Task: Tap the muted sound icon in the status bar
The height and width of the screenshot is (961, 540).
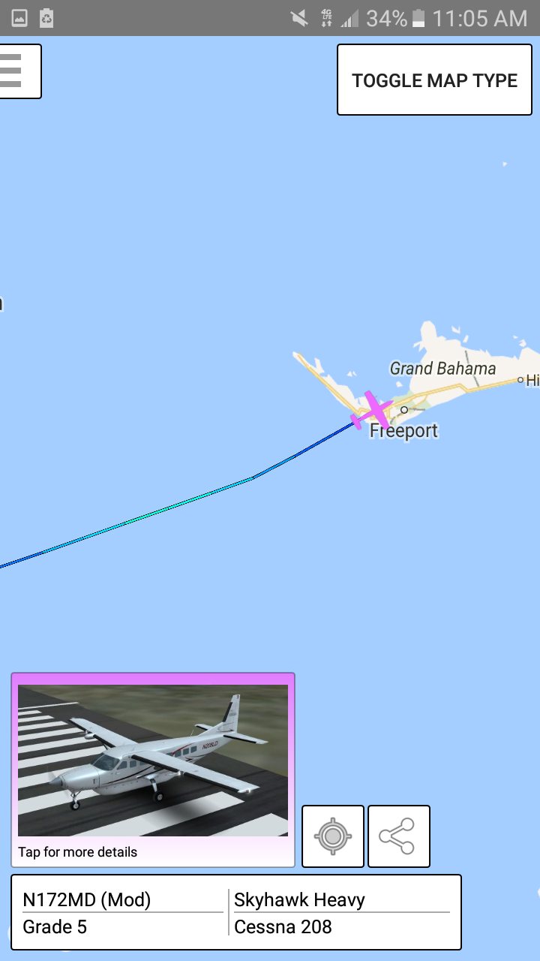Action: (299, 18)
